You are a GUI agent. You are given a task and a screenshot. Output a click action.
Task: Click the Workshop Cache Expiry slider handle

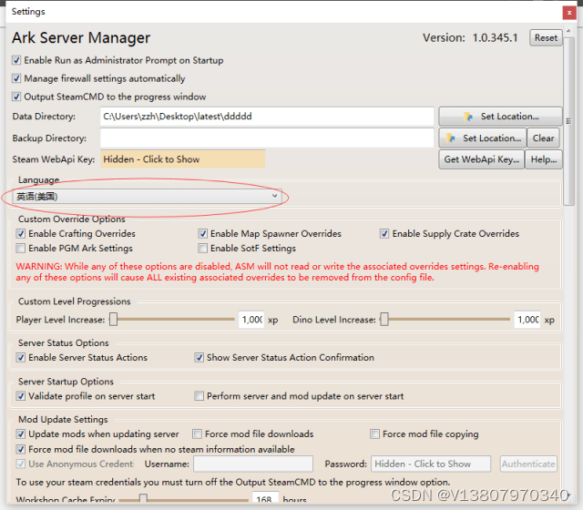pyautogui.click(x=143, y=498)
